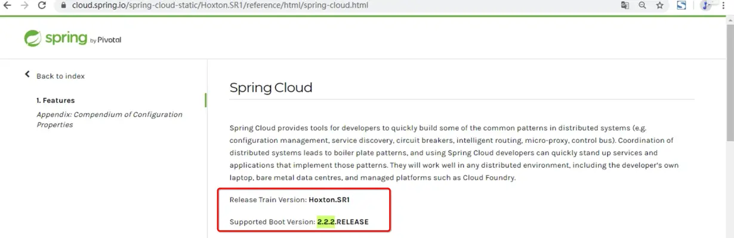Click the Spring by Pivotal logo

[x=72, y=39]
